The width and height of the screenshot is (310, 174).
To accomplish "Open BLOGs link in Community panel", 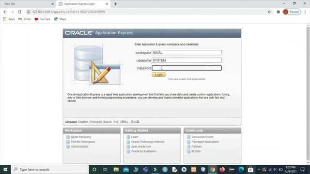I will click(x=196, y=151).
